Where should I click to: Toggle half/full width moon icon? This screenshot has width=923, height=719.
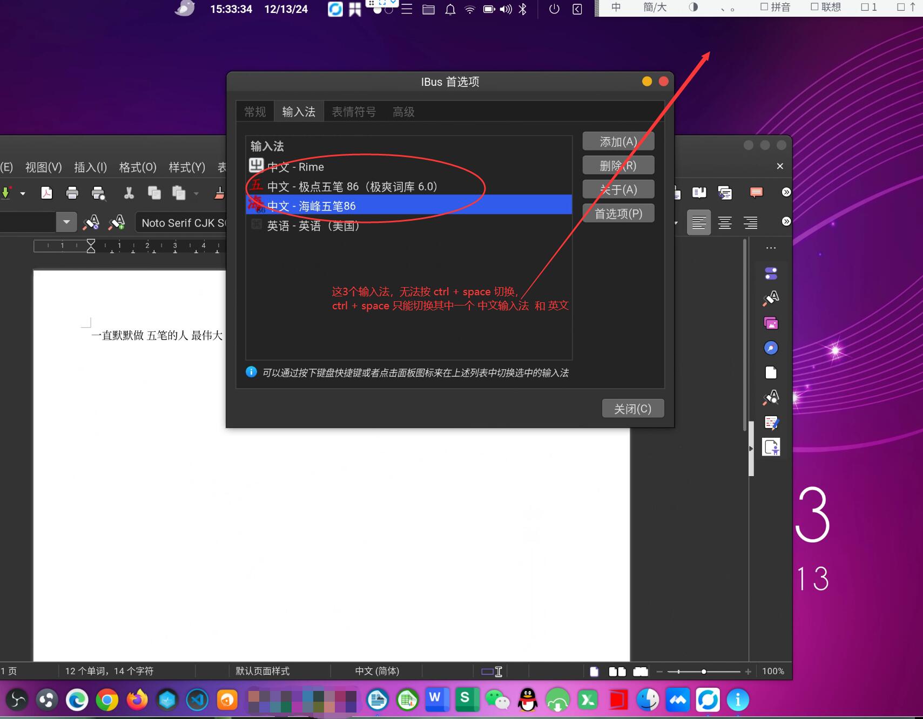[693, 7]
